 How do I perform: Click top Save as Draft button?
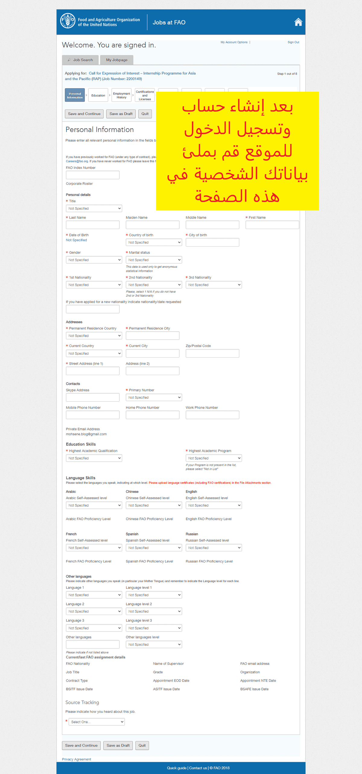121,114
